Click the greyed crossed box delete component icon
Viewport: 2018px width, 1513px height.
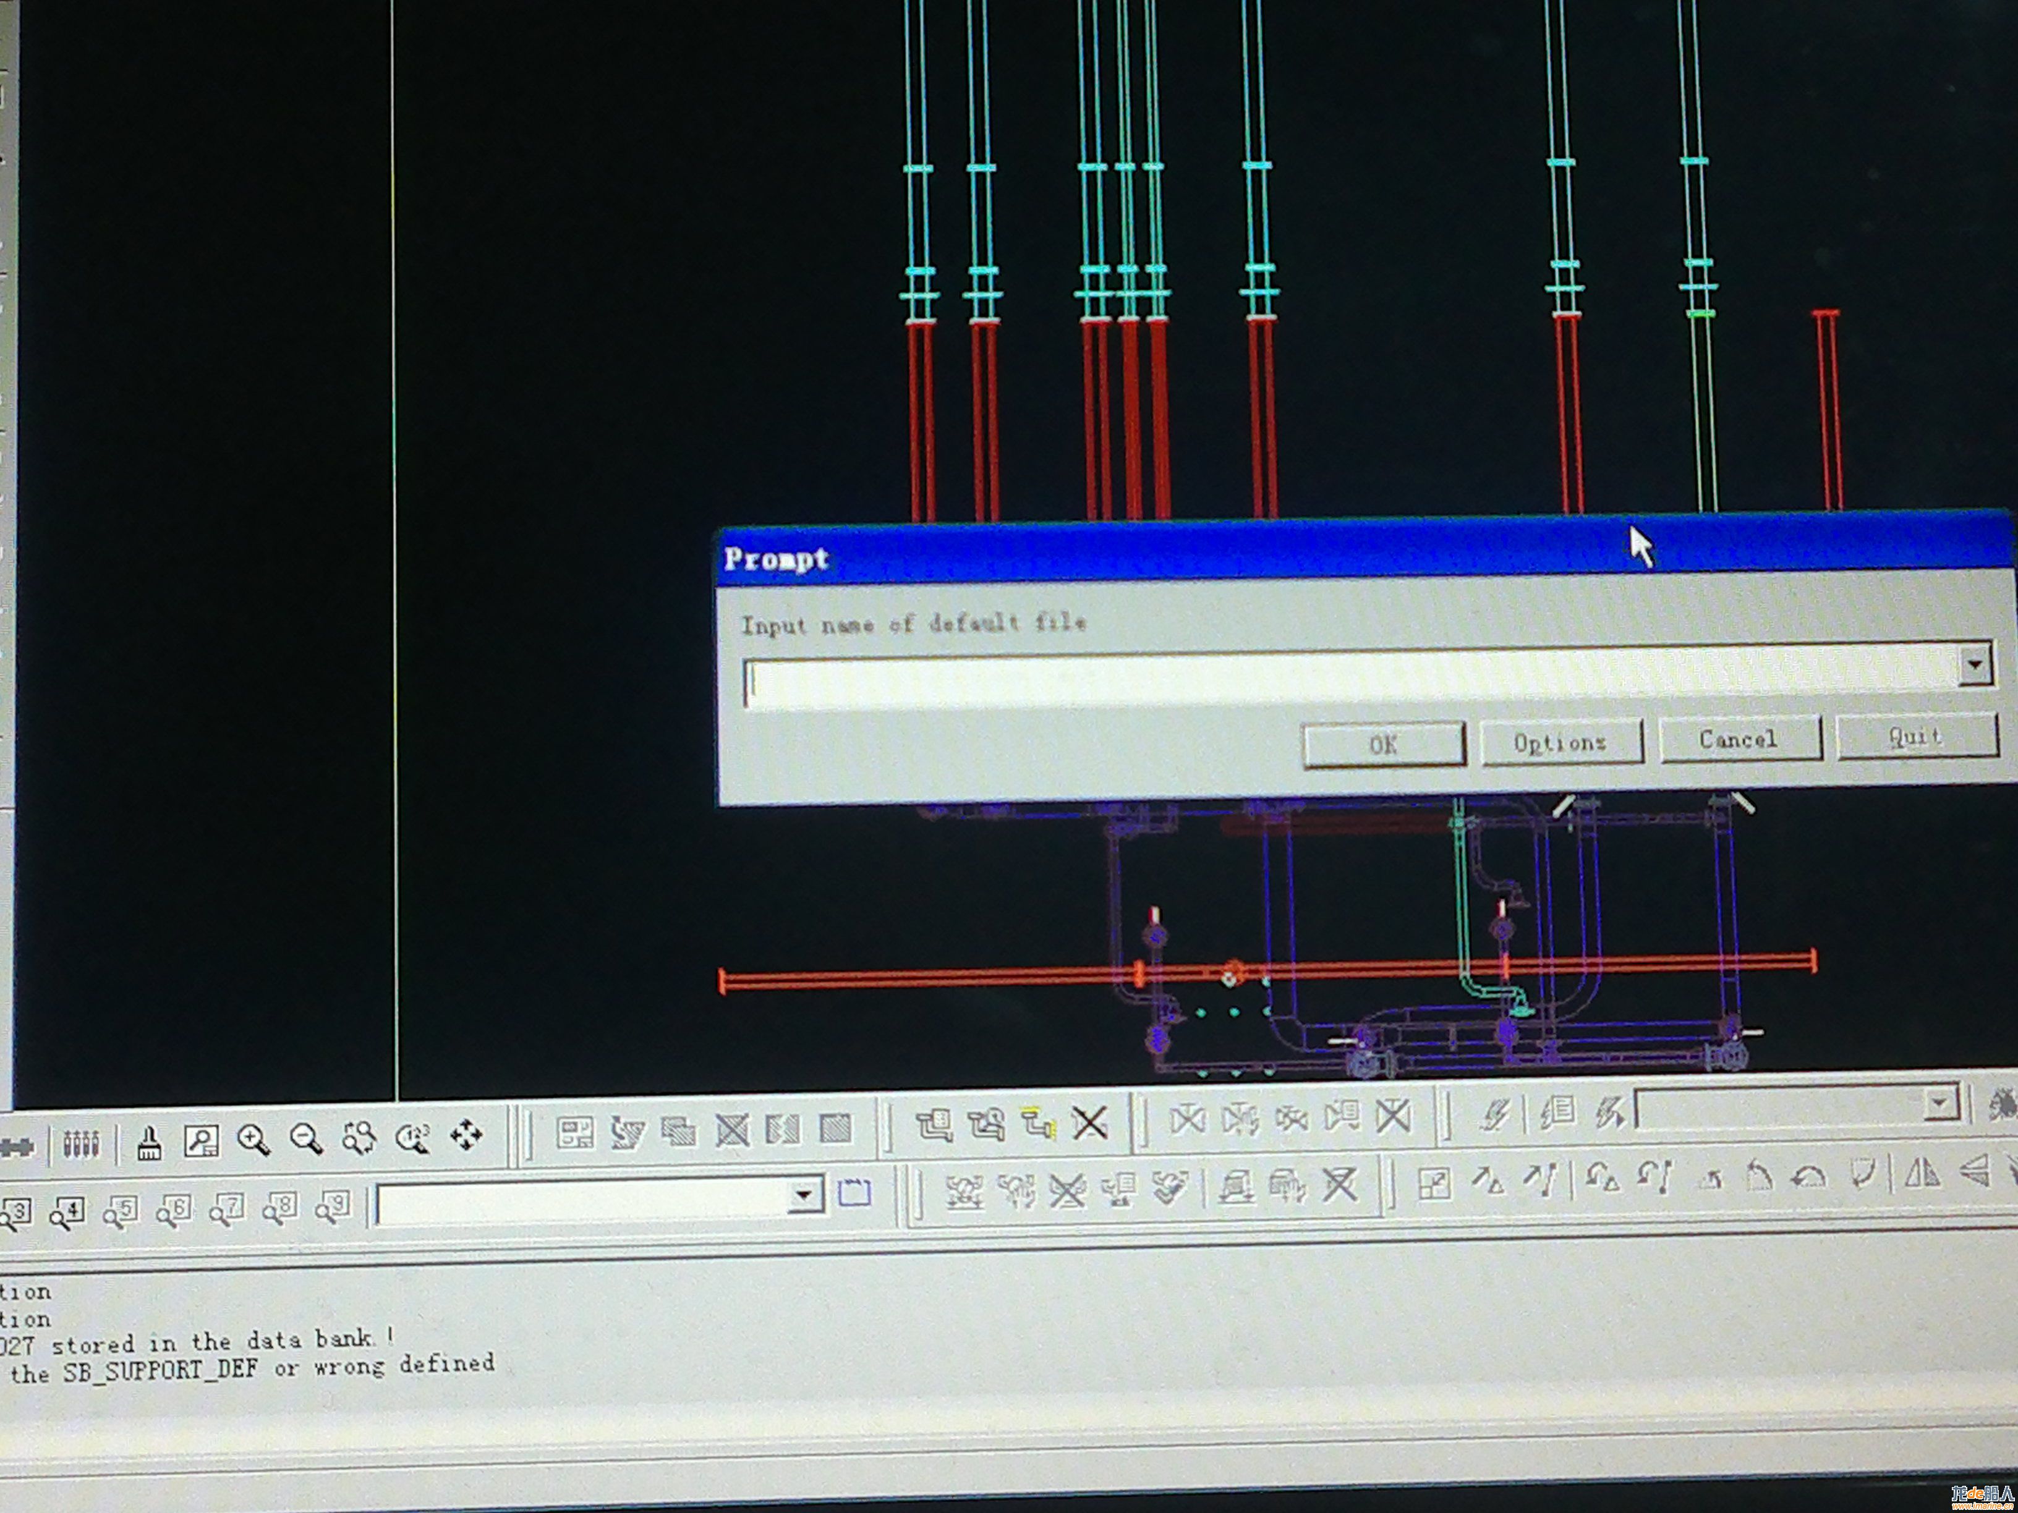point(1393,1116)
